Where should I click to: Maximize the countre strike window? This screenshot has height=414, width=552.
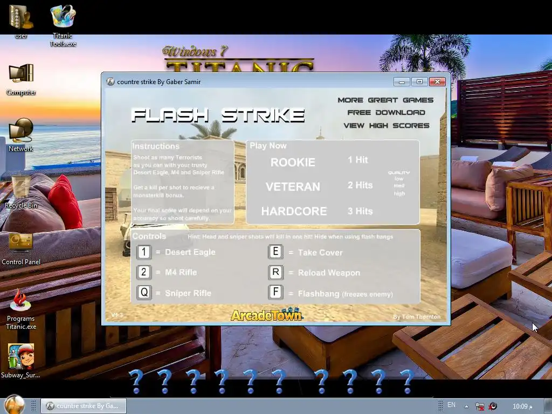[x=419, y=82]
